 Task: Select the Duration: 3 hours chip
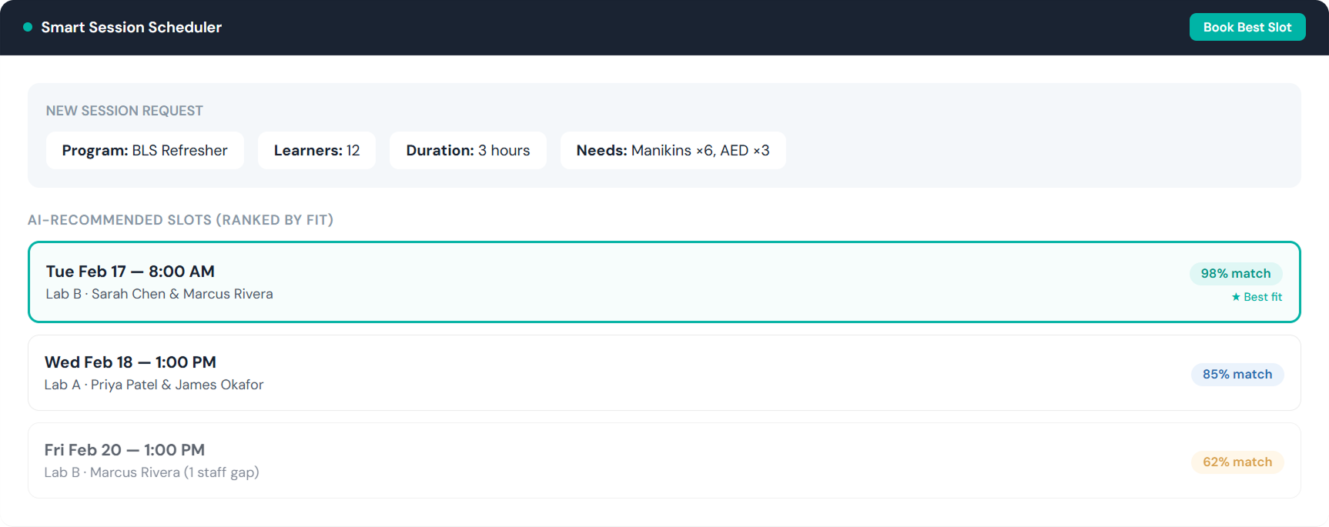468,150
